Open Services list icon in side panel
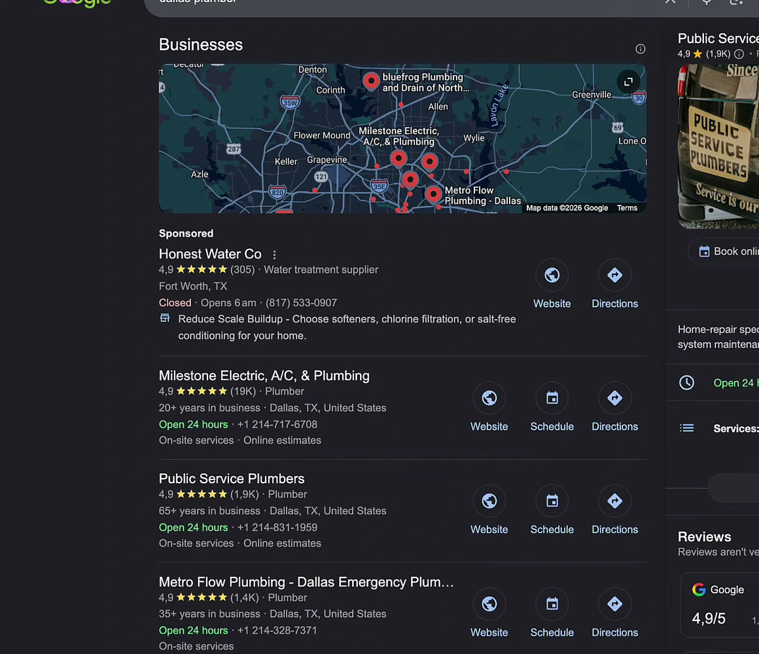The height and width of the screenshot is (654, 759). [686, 428]
